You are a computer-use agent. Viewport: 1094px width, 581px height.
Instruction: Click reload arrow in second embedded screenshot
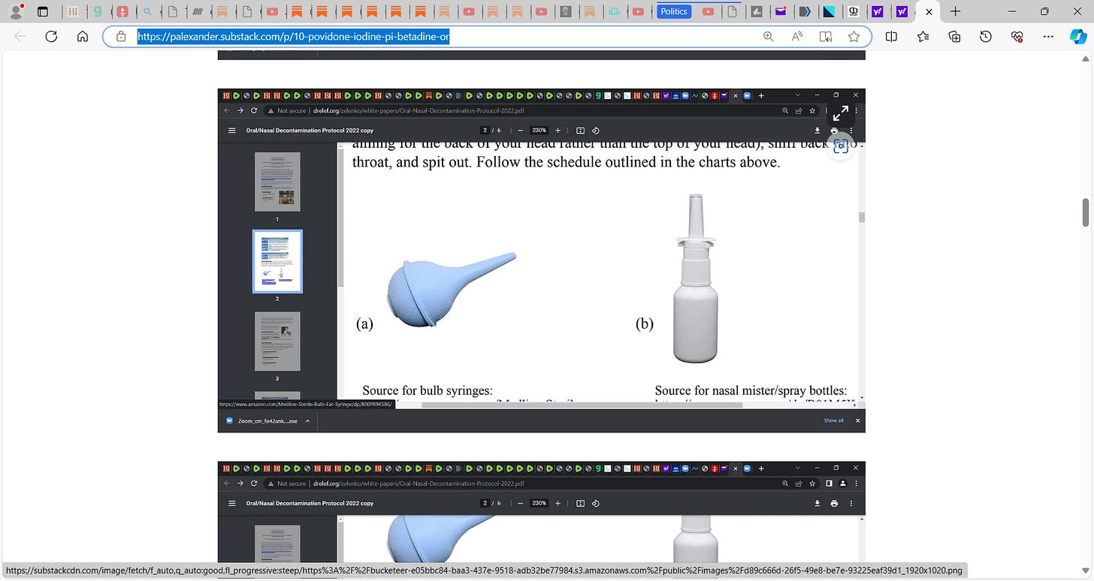point(254,483)
